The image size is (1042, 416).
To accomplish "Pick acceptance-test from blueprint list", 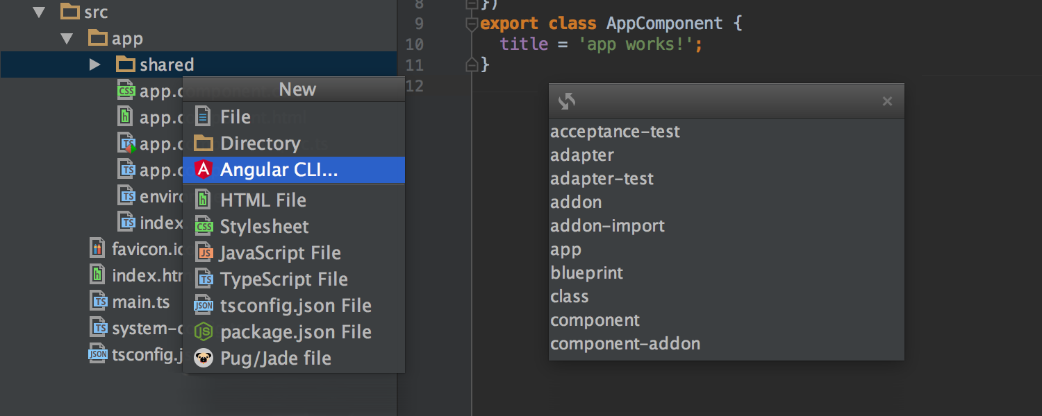I will 727,132.
